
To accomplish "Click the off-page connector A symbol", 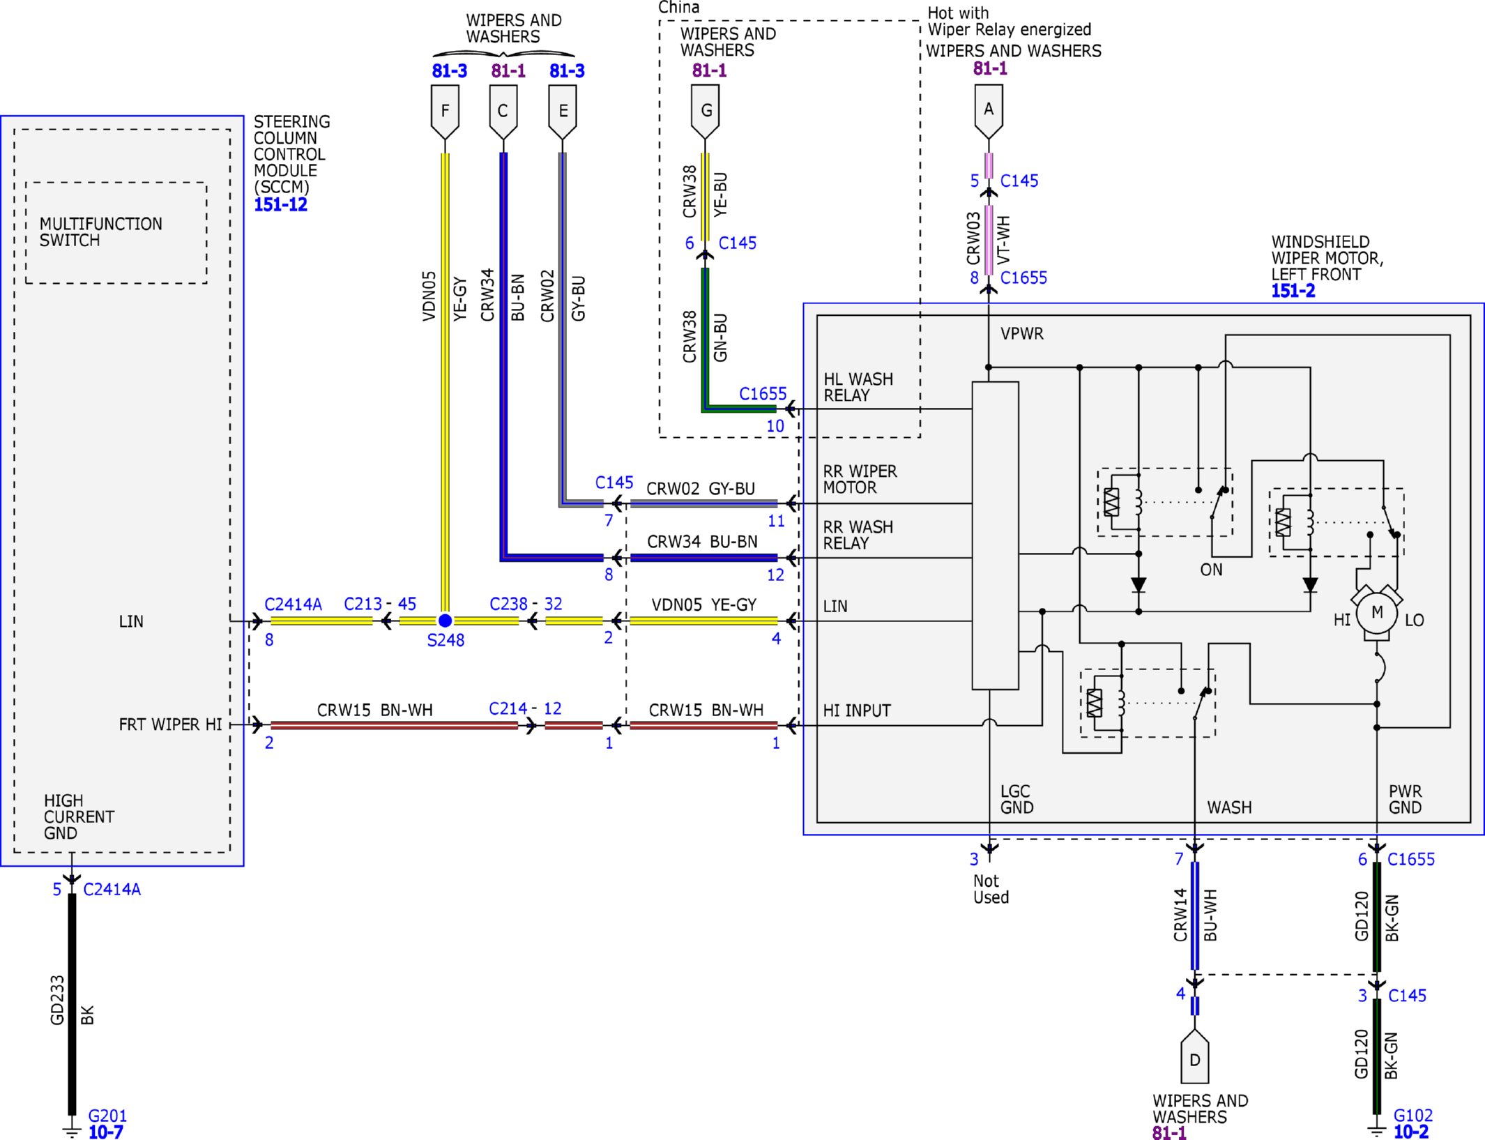I will coord(989,112).
